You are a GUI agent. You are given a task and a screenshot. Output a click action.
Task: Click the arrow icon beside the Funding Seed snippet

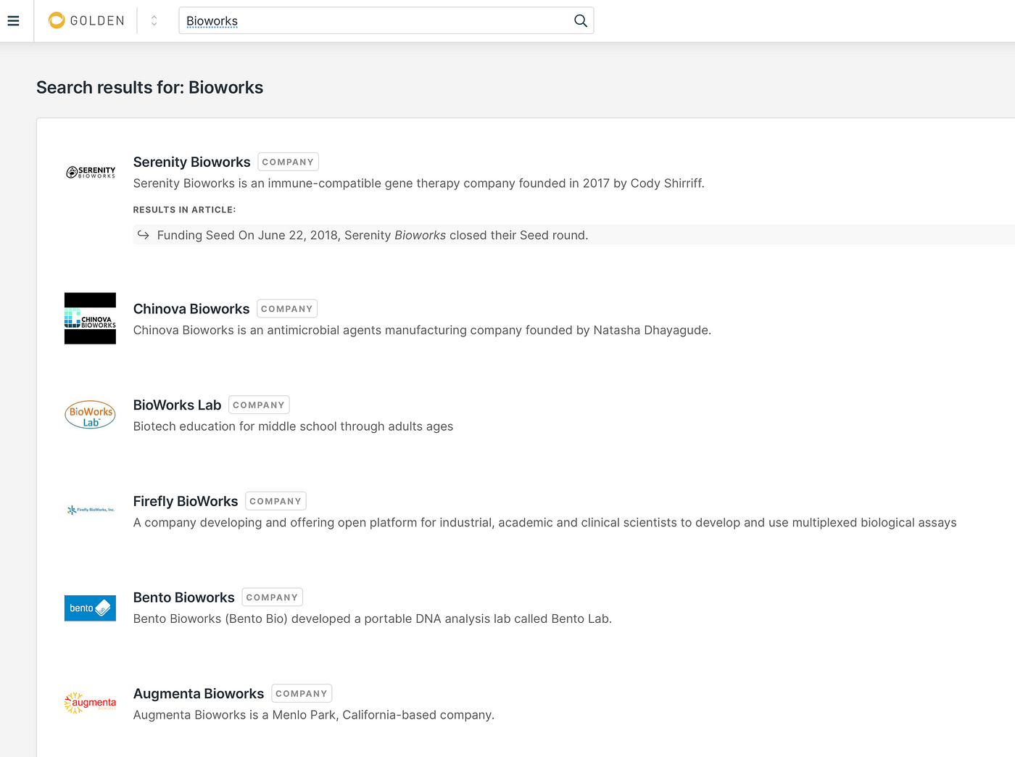[x=143, y=235]
